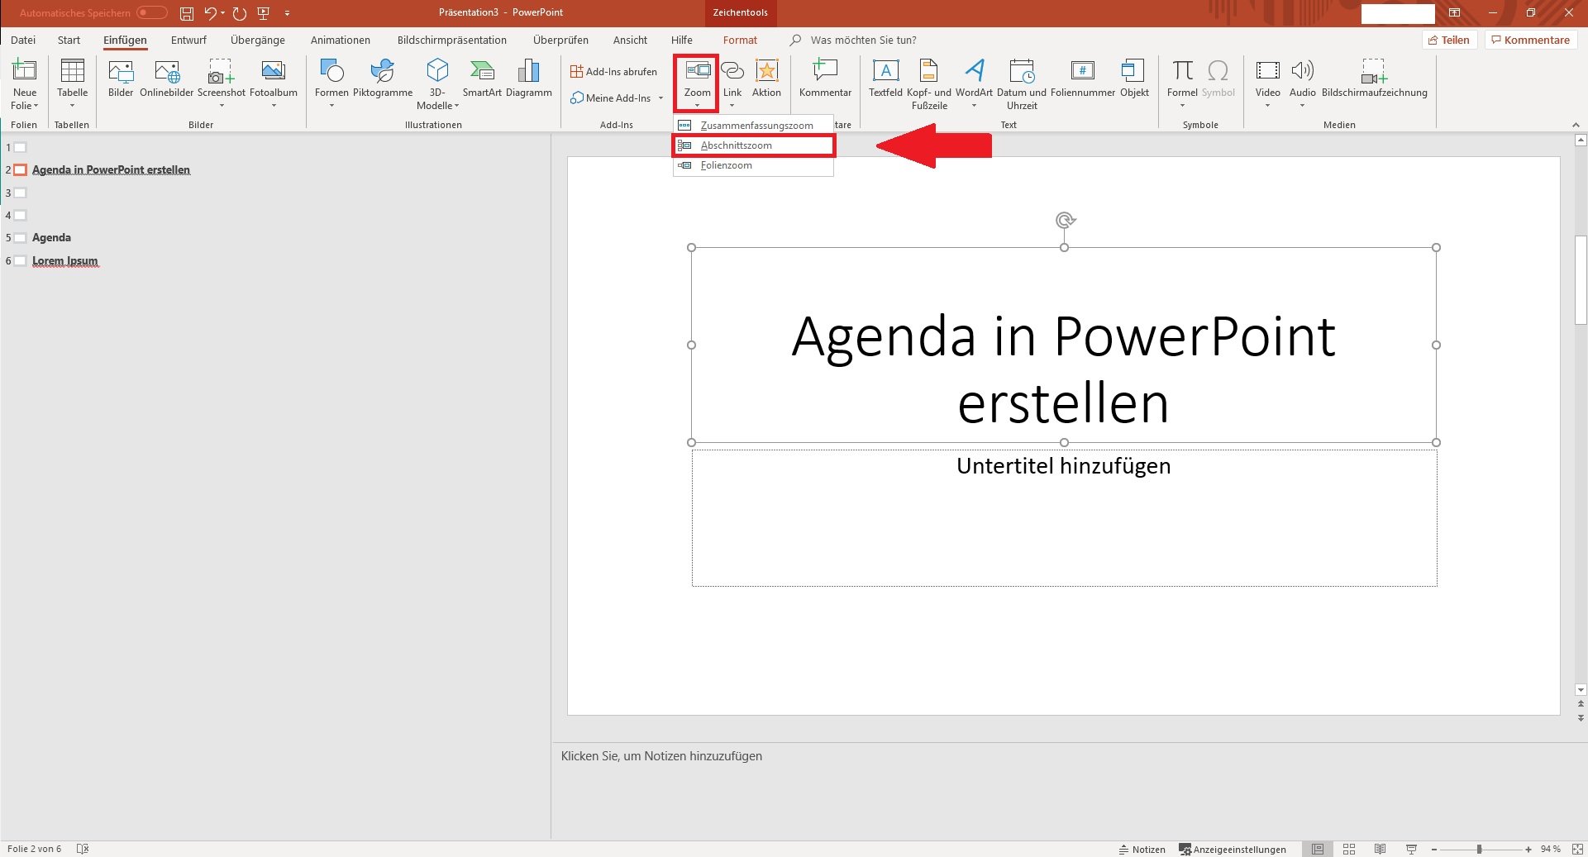1588x857 pixels.
Task: Click the Teilen share button
Action: [1449, 40]
